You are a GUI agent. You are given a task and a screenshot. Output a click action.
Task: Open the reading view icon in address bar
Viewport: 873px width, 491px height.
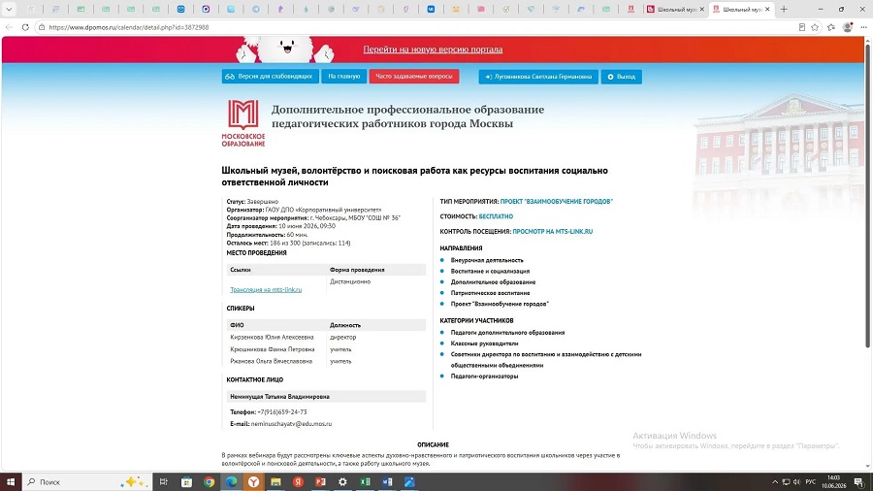pos(802,27)
